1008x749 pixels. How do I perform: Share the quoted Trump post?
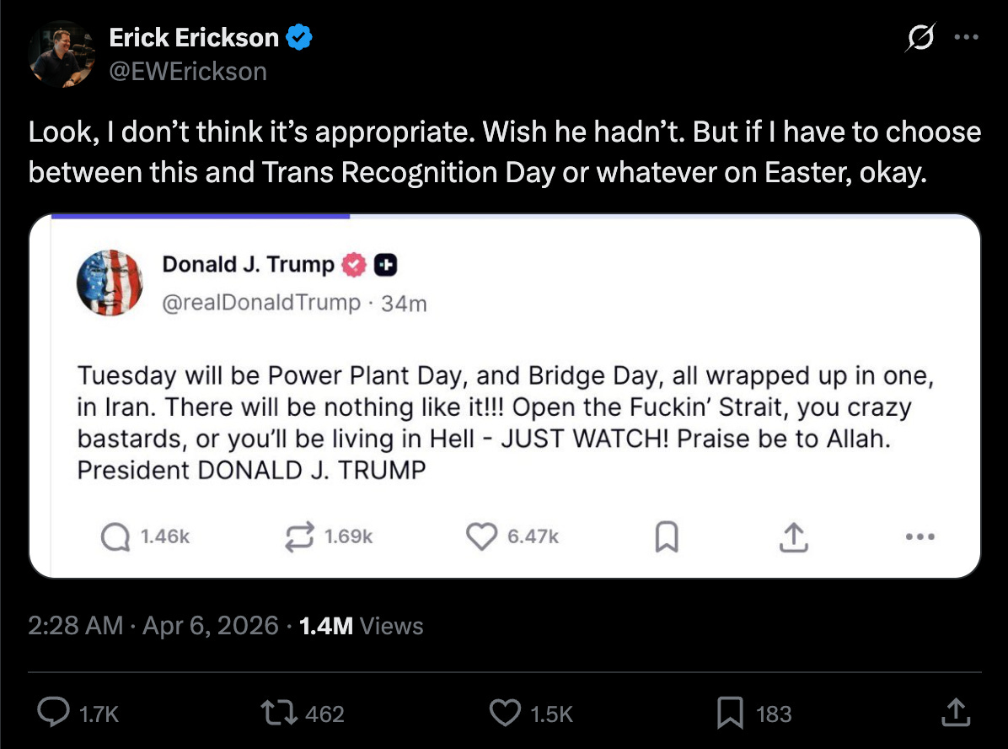pyautogui.click(x=792, y=536)
